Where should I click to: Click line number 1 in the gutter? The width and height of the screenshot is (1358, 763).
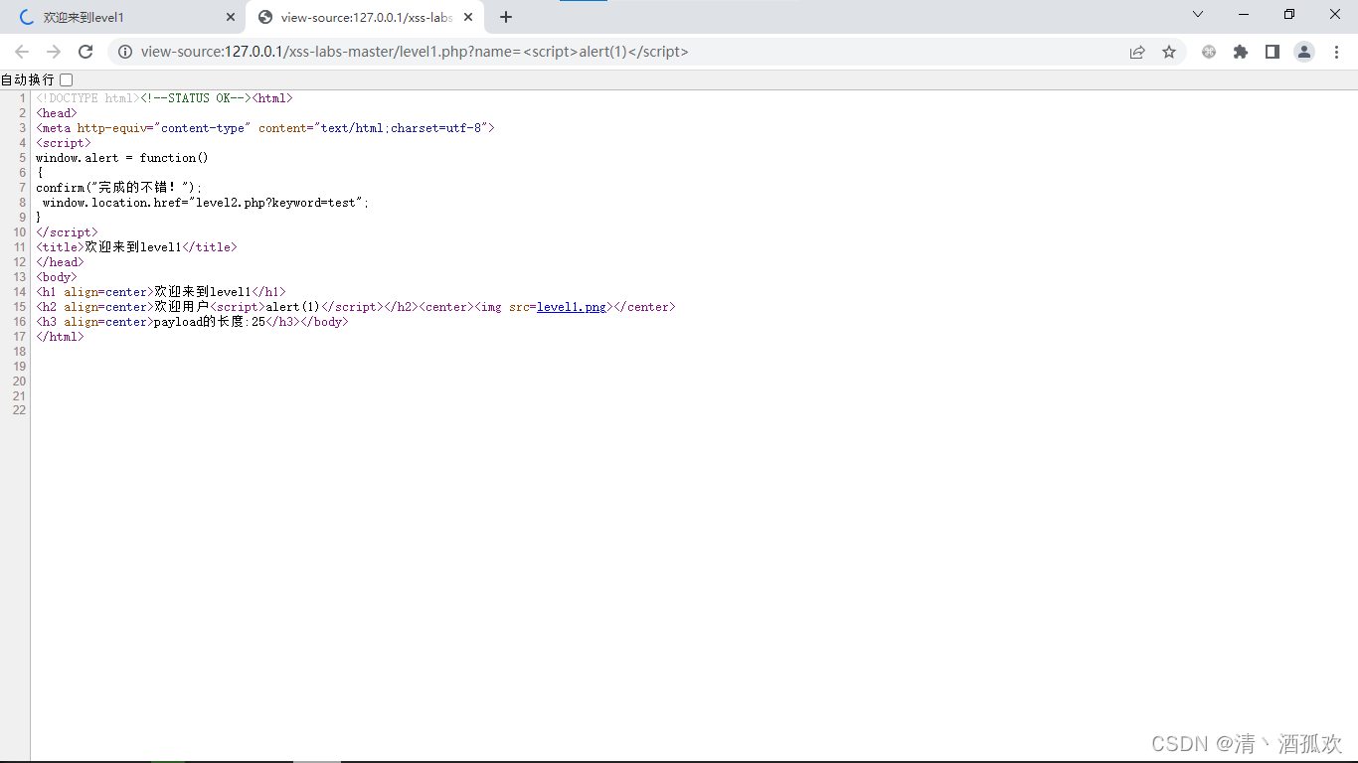coord(23,98)
